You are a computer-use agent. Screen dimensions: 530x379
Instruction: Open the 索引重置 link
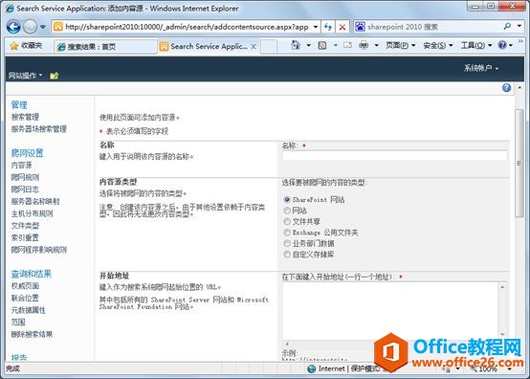point(25,237)
